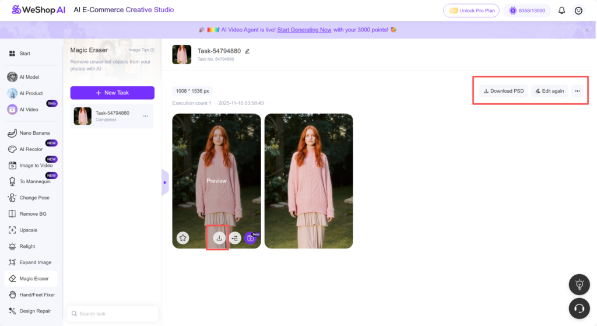Open the Start page in sidebar
597x326 pixels.
click(x=19, y=53)
